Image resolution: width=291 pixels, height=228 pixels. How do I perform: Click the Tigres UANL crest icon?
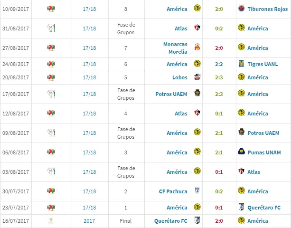[x=241, y=64]
